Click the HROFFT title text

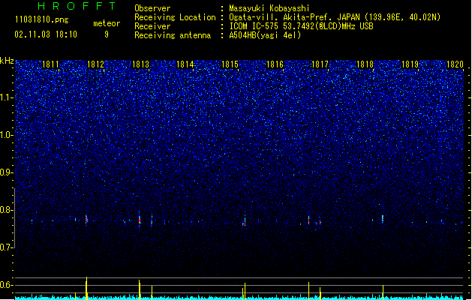click(x=77, y=6)
